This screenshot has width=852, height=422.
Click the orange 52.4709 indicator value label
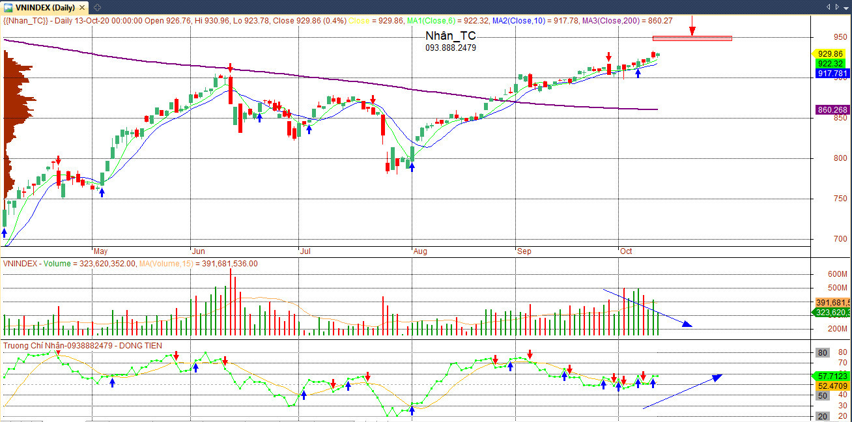coord(831,386)
